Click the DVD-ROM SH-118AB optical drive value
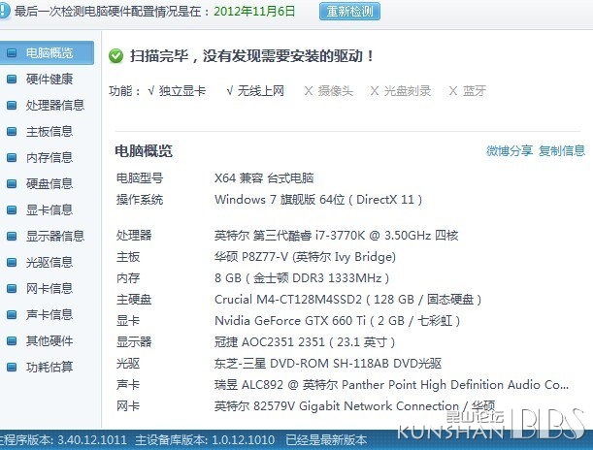 click(328, 364)
